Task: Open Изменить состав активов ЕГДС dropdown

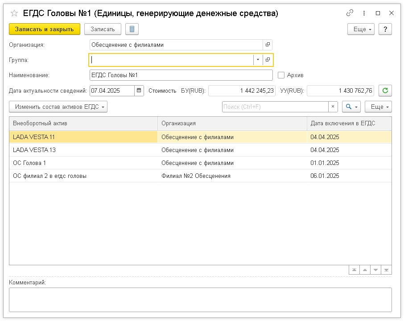Action: coord(58,107)
